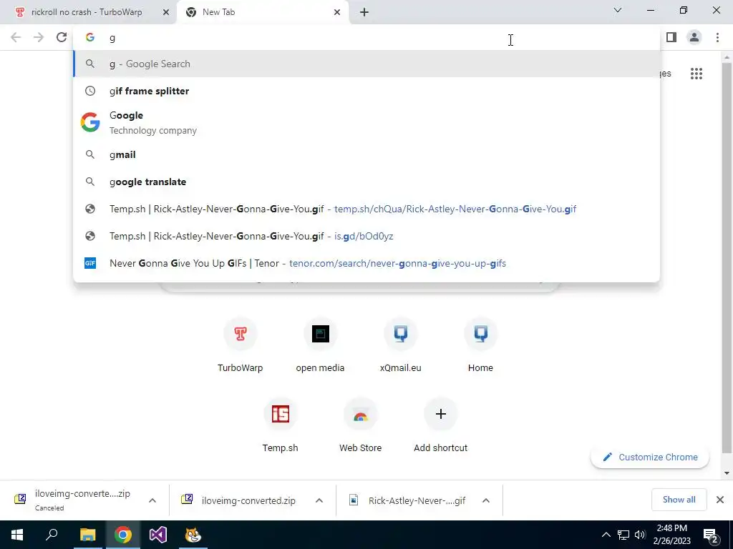Image resolution: width=733 pixels, height=549 pixels.
Task: Reload the current page
Action: pyautogui.click(x=62, y=37)
